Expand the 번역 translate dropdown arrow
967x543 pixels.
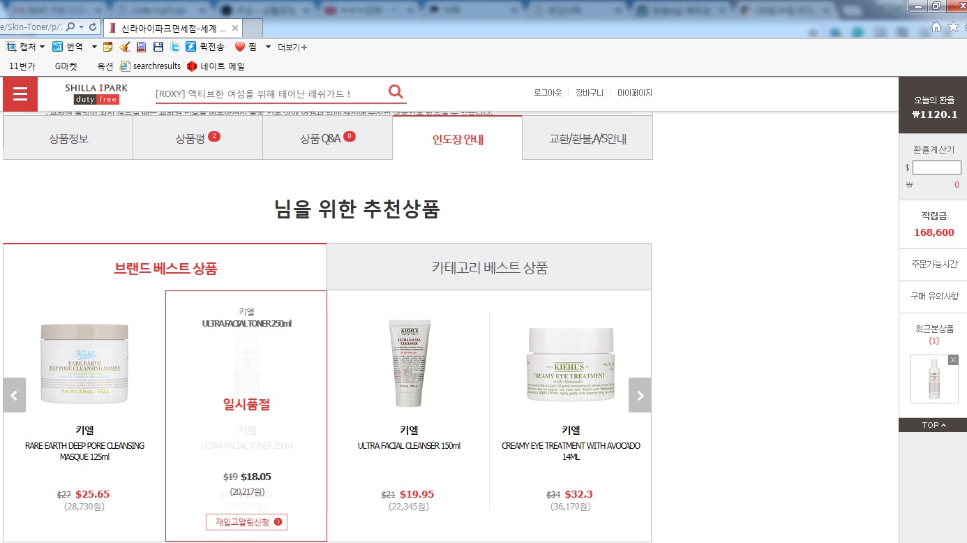click(94, 47)
